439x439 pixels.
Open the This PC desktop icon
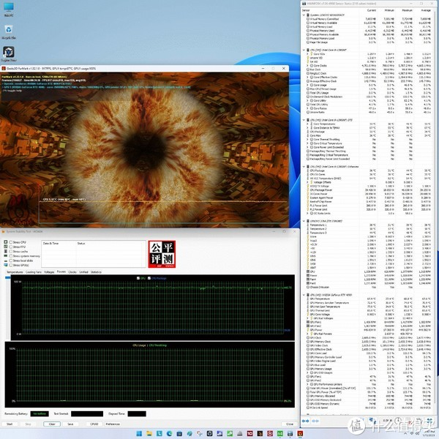click(10, 7)
